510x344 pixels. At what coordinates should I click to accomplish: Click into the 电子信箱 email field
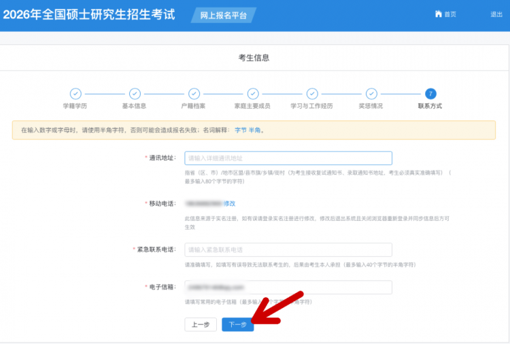point(288,287)
